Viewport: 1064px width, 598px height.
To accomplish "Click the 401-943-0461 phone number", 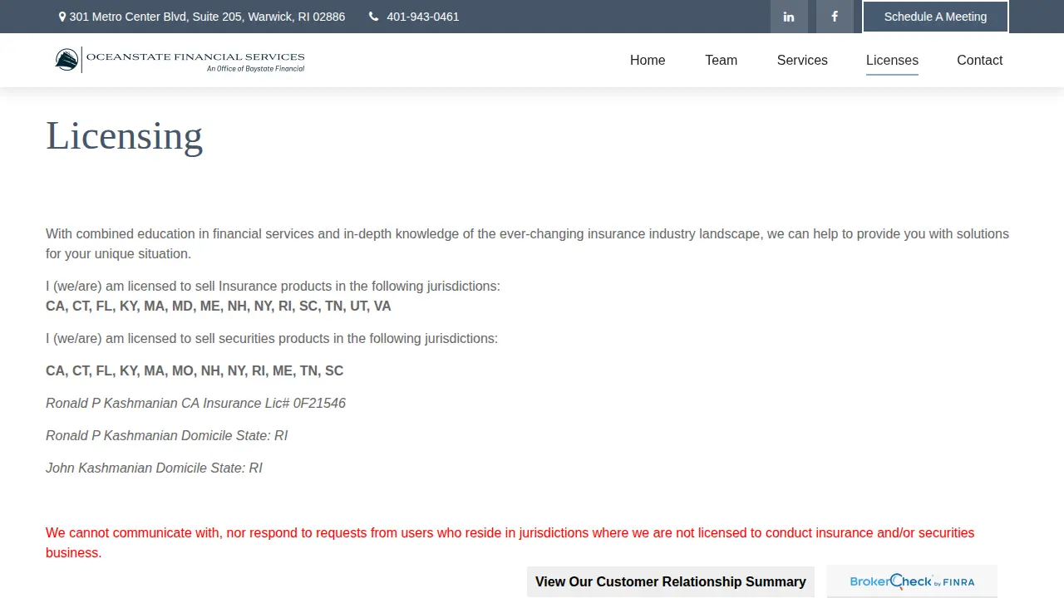I will click(x=422, y=17).
